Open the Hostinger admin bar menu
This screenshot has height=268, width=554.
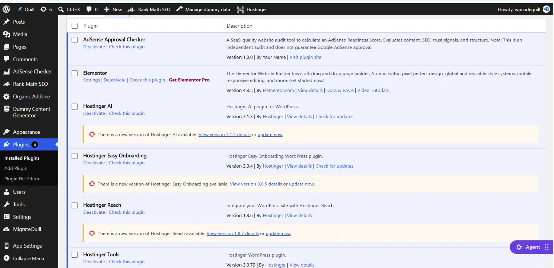(x=252, y=9)
